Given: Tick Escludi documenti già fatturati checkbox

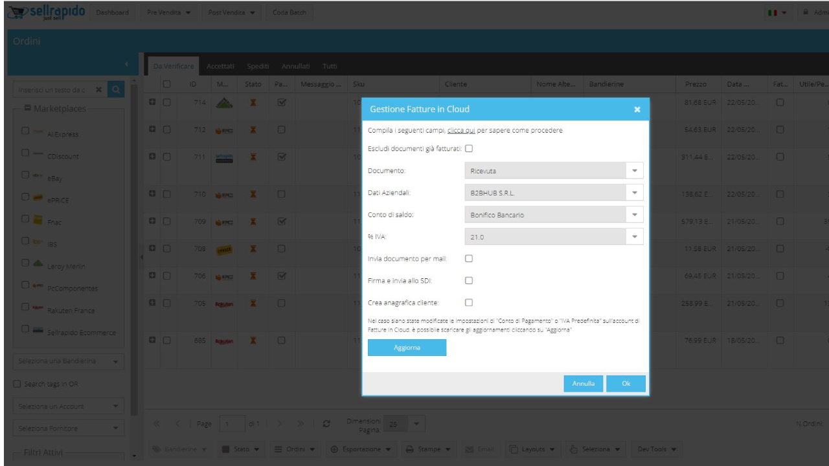Looking at the screenshot, I should point(469,148).
